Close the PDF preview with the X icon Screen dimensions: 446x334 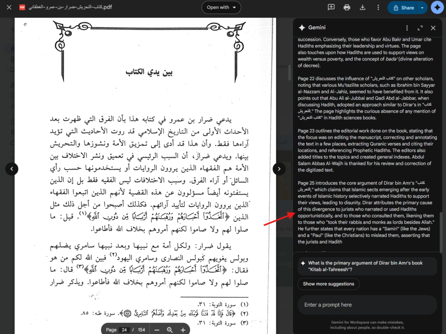pyautogui.click(x=9, y=7)
